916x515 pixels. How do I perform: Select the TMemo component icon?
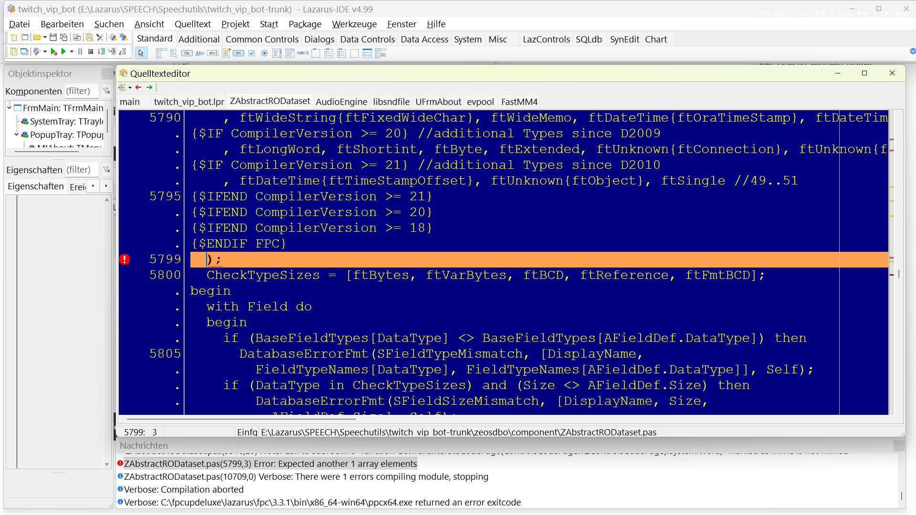pyautogui.click(x=226, y=53)
